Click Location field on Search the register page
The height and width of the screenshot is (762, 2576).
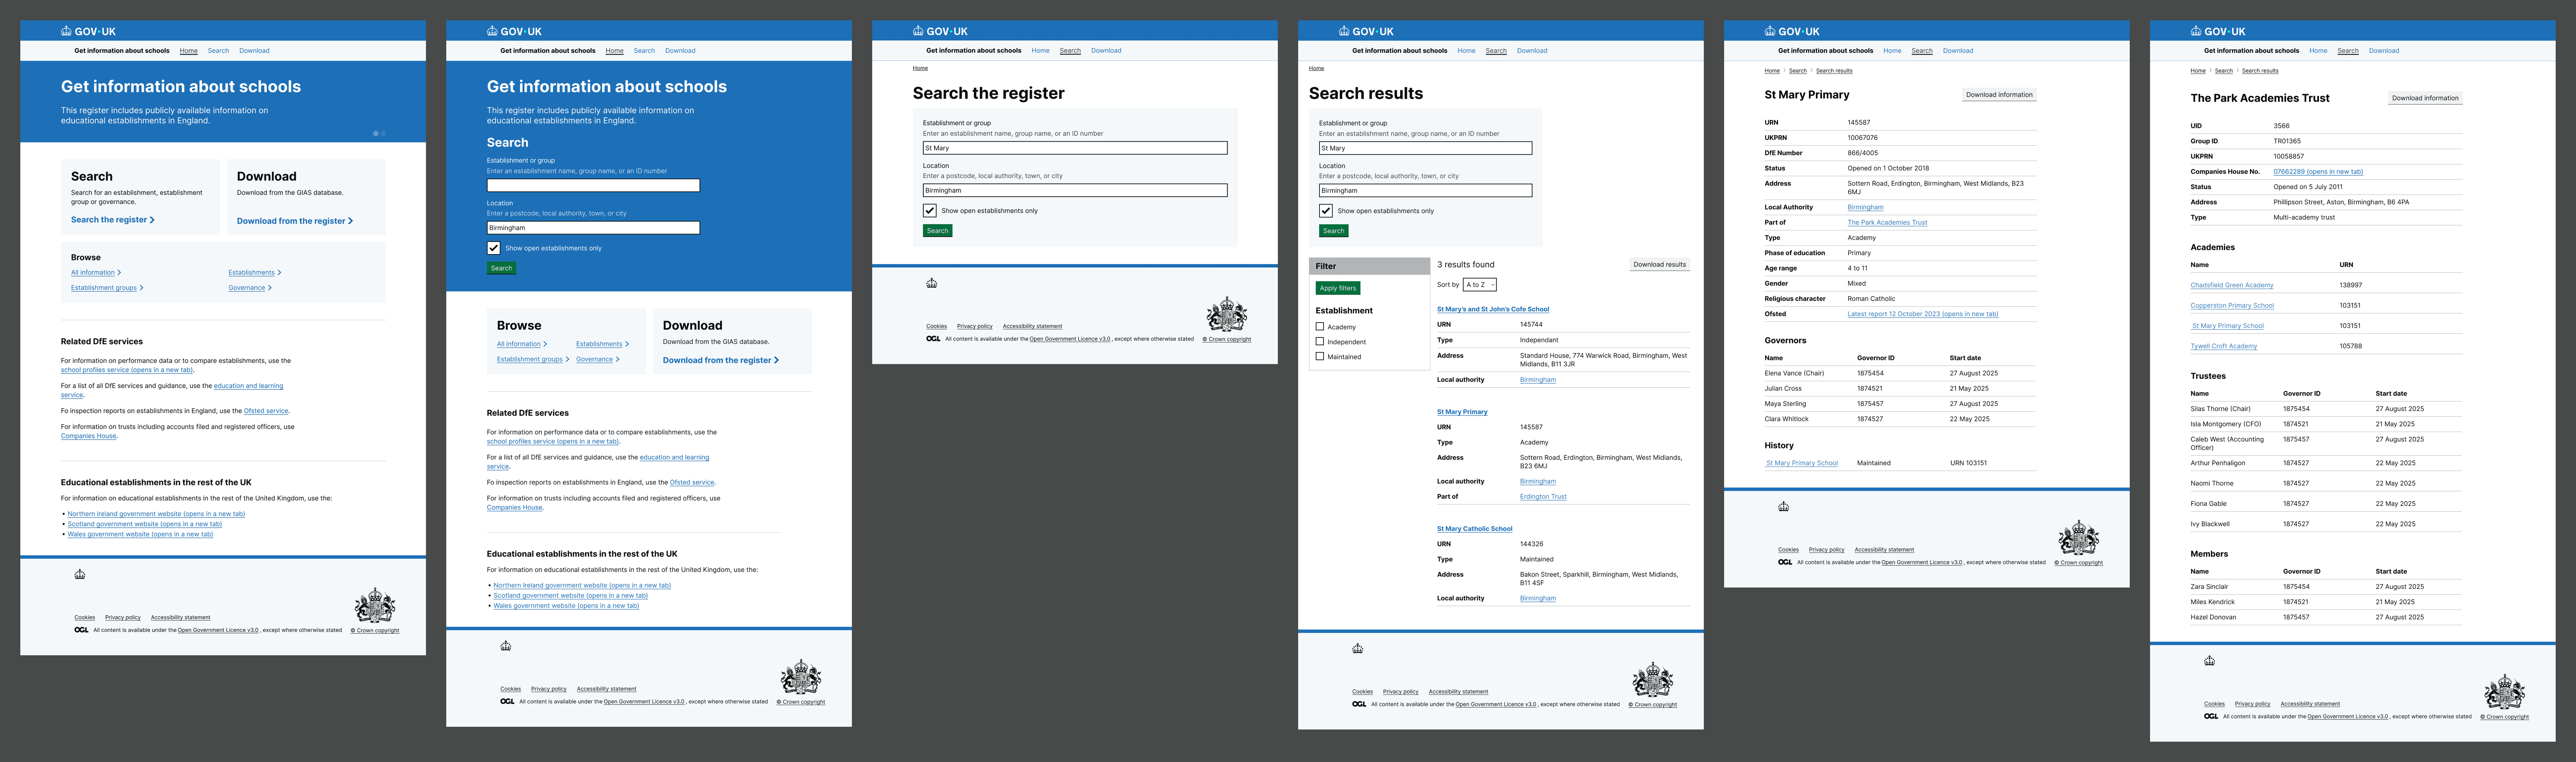tap(1075, 190)
